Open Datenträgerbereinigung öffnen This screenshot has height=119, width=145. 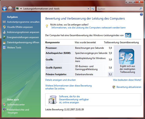tap(23, 42)
